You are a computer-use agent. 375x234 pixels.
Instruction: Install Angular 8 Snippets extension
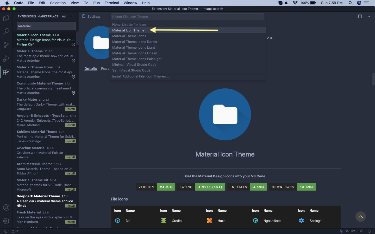[x=71, y=125]
